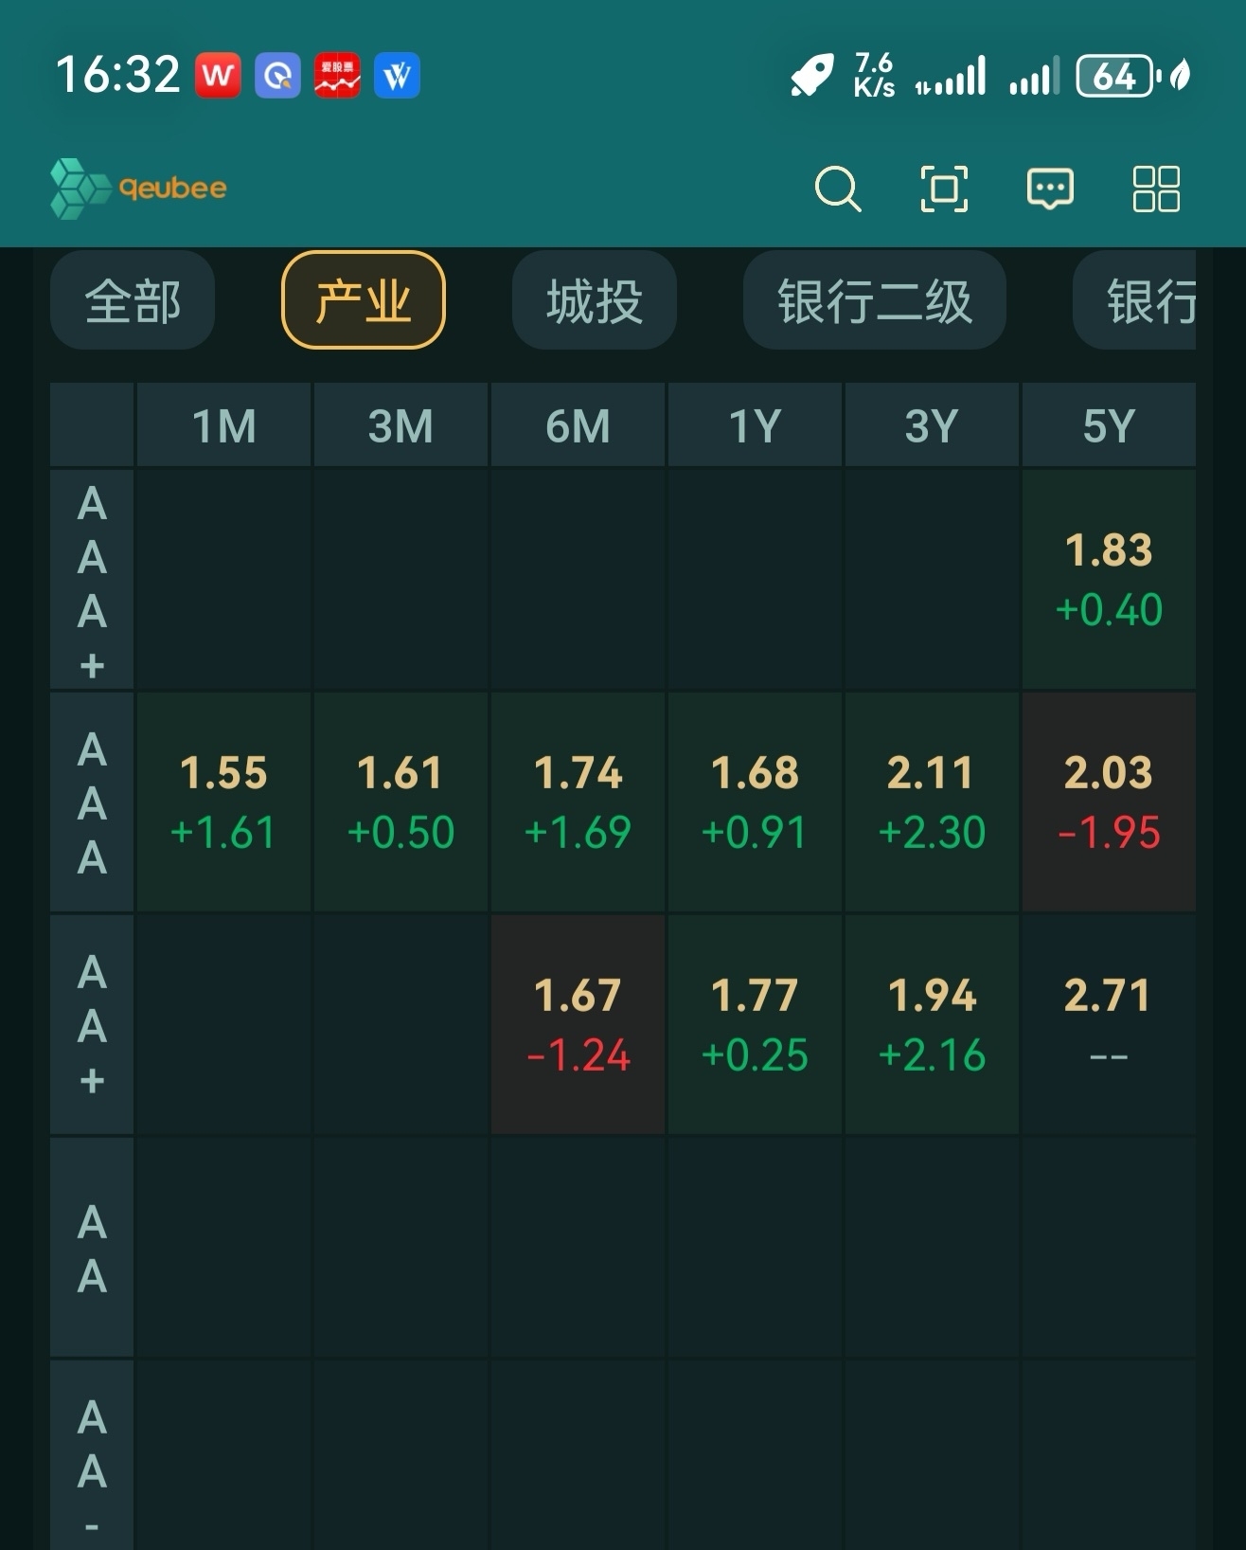1246x1550 pixels.
Task: Open AA+ 6M cell showing 1.67
Action: click(578, 1024)
